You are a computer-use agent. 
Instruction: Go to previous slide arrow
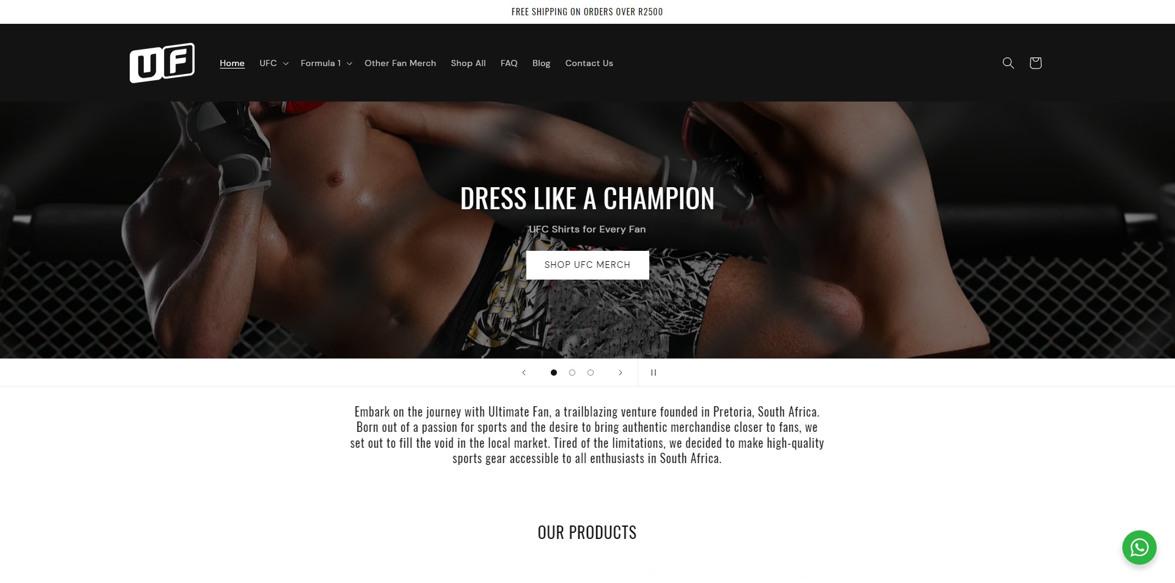(524, 373)
